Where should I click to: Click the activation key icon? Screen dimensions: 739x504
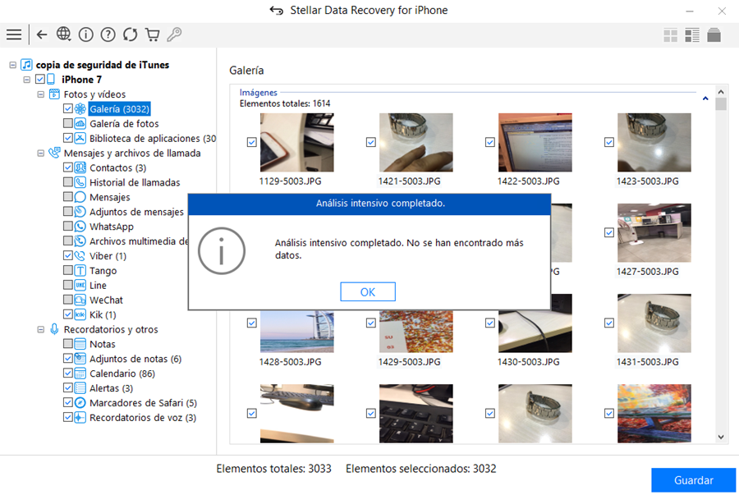[174, 34]
